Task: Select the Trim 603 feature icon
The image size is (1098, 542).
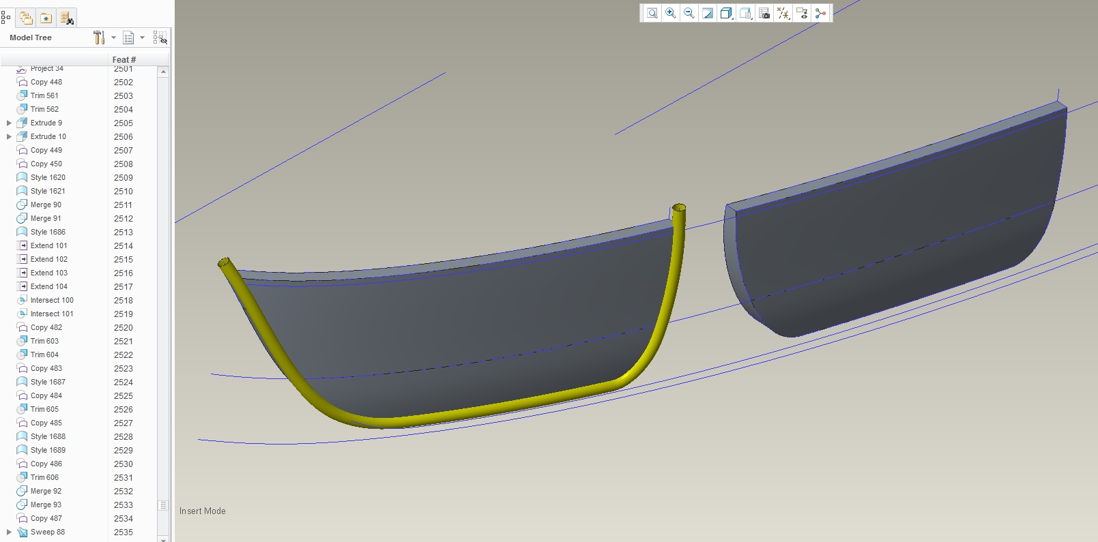Action: [22, 341]
